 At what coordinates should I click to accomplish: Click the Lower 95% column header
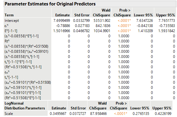(143, 15)
